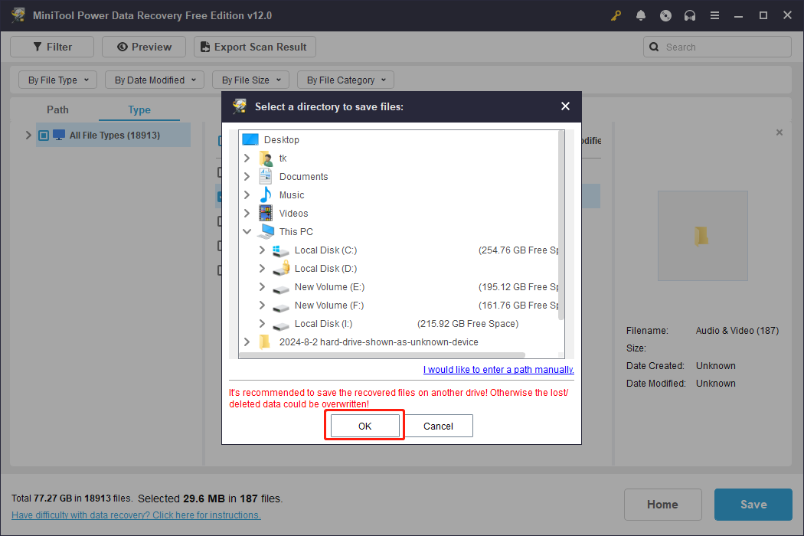Click the Preview button
Image resolution: width=804 pixels, height=536 pixels.
[144, 47]
